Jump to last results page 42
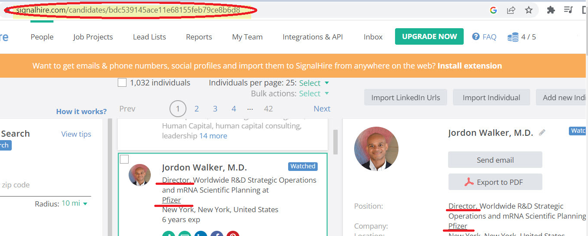This screenshot has width=588, height=236. [x=269, y=109]
